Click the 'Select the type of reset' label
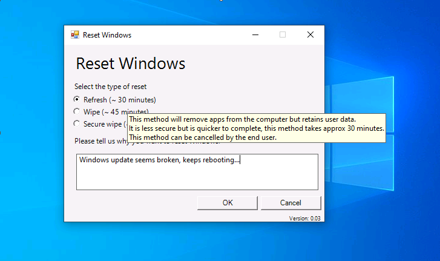This screenshot has width=440, height=261. 110,87
